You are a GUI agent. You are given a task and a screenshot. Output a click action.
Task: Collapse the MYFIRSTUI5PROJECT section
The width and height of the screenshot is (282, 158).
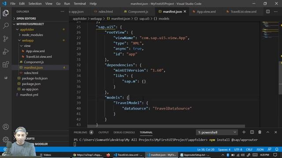[41, 24]
